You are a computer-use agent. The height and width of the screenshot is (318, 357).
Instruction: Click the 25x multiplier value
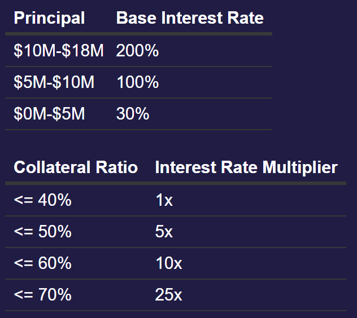pos(168,294)
